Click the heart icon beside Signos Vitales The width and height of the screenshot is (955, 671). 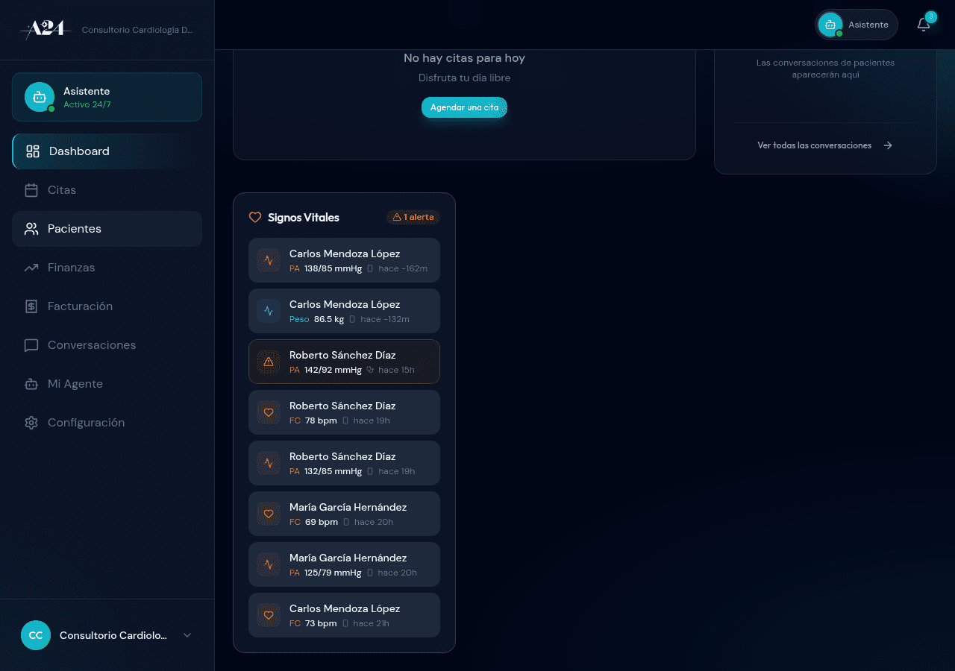[x=254, y=217]
